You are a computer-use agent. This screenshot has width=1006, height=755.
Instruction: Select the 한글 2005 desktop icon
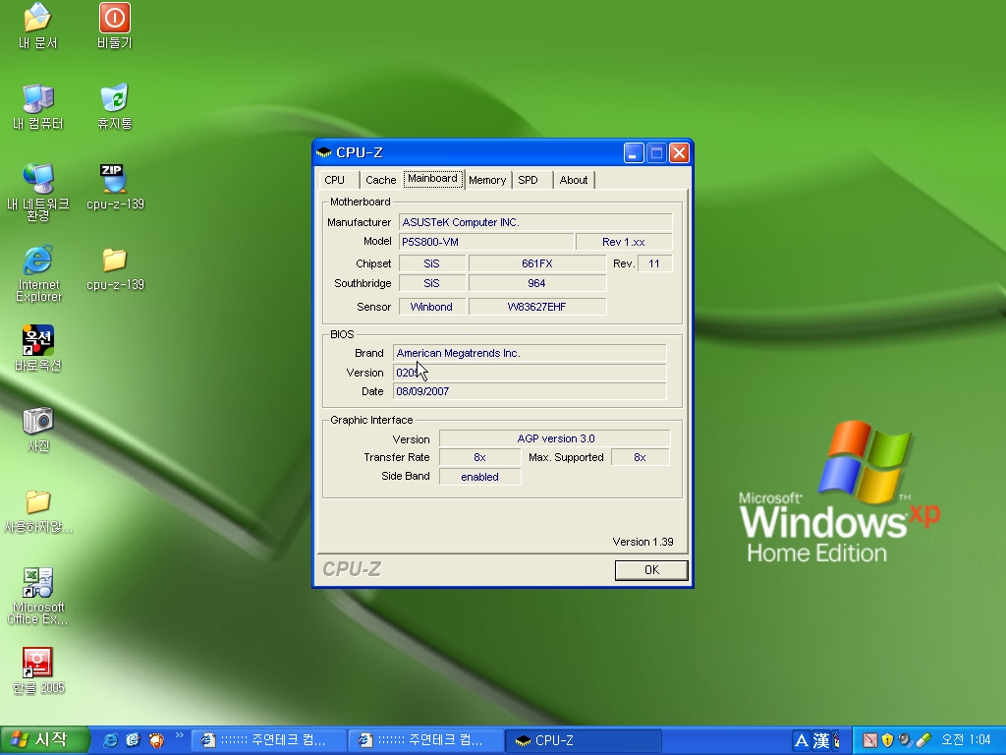pyautogui.click(x=38, y=671)
